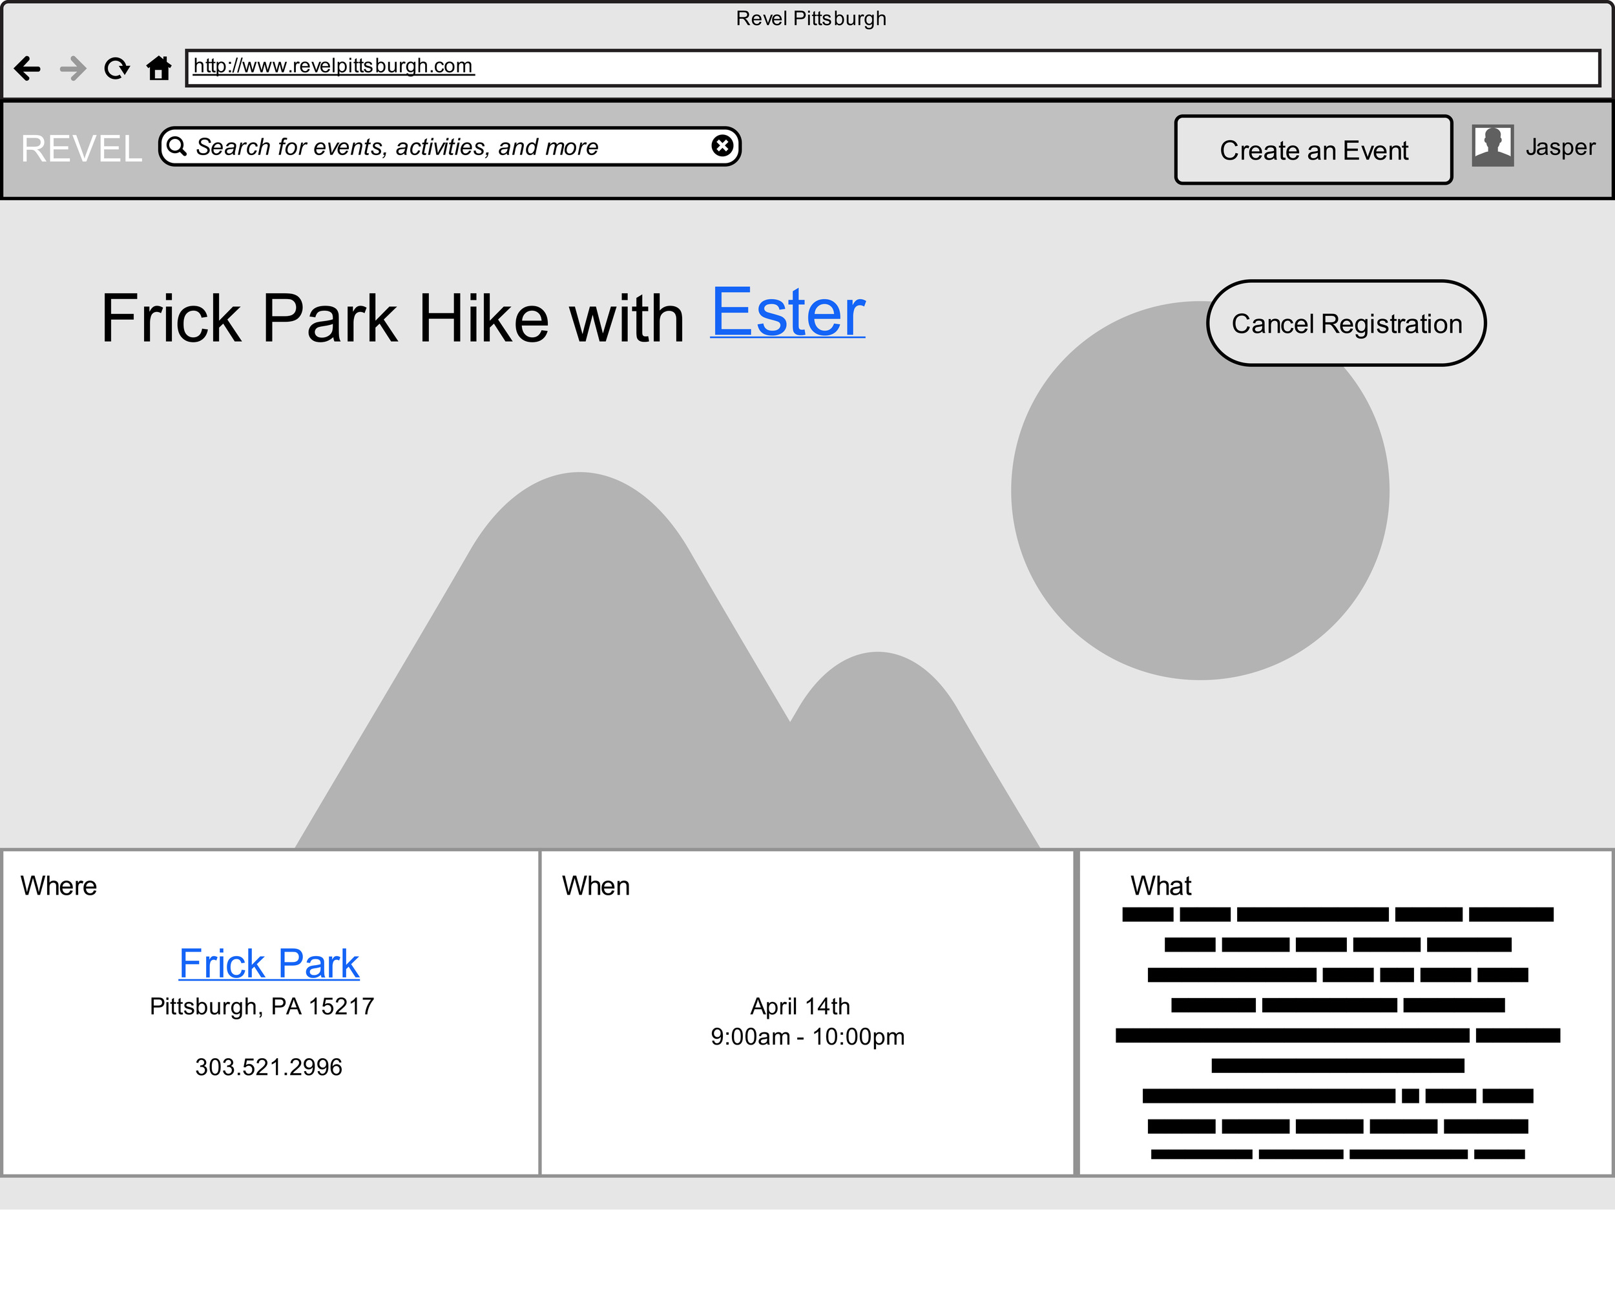Go to browser home icon
The image size is (1615, 1292).
158,68
